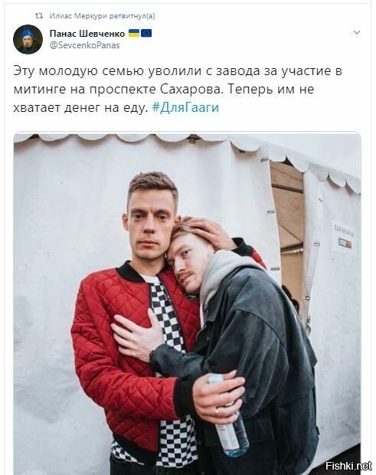The height and width of the screenshot is (475, 376).
Task: Open the Панас Шевченко display name
Action: [x=87, y=33]
